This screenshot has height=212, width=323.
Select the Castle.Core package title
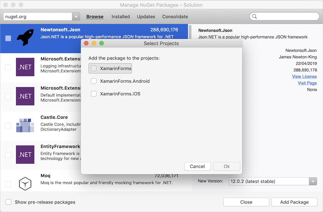54,117
